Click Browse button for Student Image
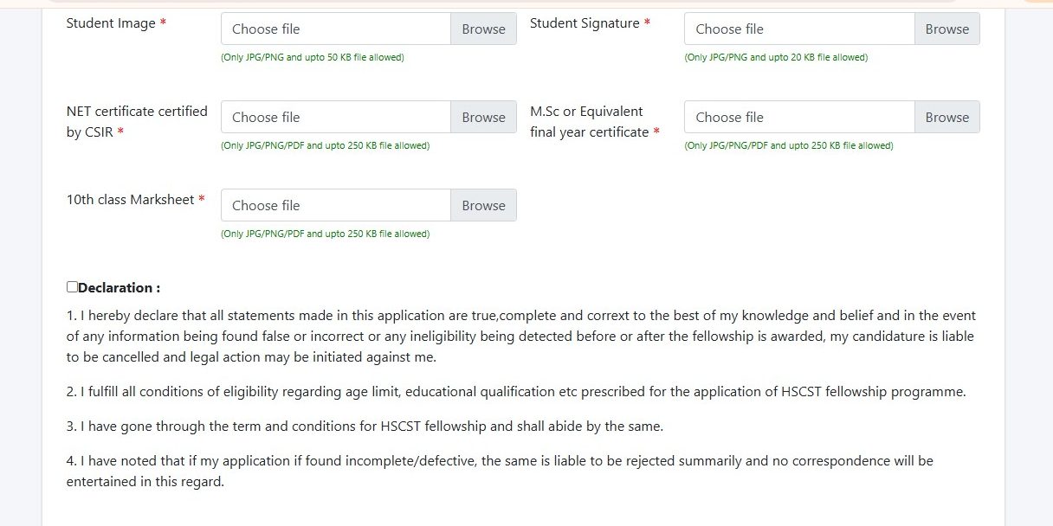Image resolution: width=1053 pixels, height=526 pixels. 483,29
